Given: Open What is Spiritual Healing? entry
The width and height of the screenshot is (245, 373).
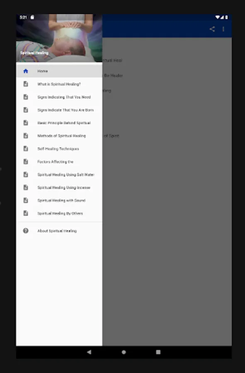Looking at the screenshot, I should 59,84.
